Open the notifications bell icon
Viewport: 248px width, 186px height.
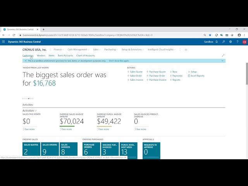point(217,42)
